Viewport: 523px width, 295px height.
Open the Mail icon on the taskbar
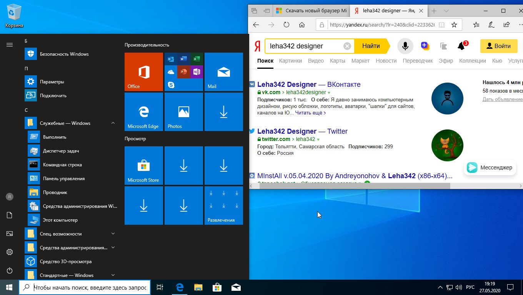(x=236, y=287)
